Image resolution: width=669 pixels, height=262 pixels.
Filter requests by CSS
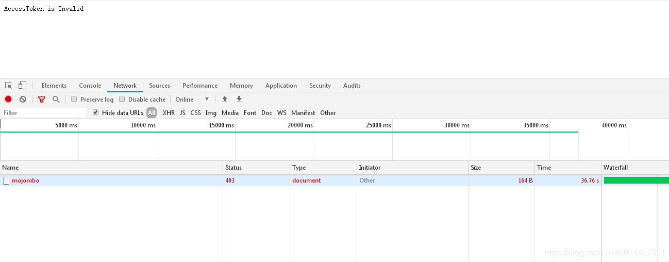pos(195,112)
